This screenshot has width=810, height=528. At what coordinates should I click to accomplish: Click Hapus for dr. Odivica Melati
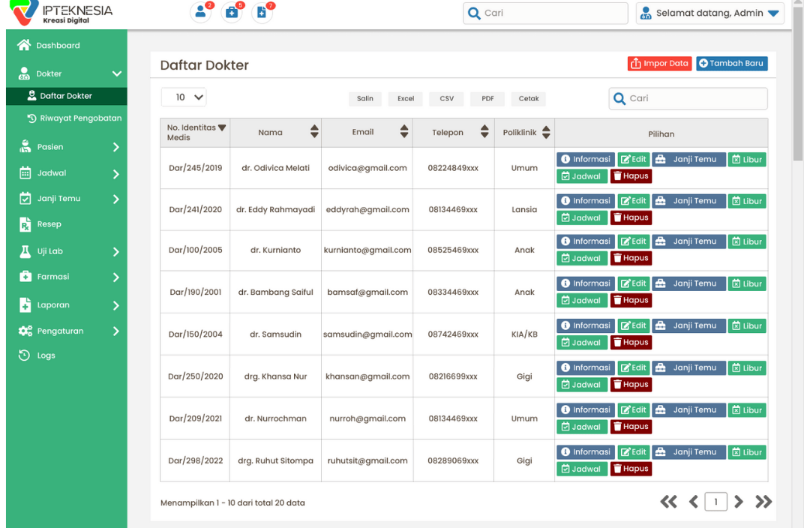[630, 176]
